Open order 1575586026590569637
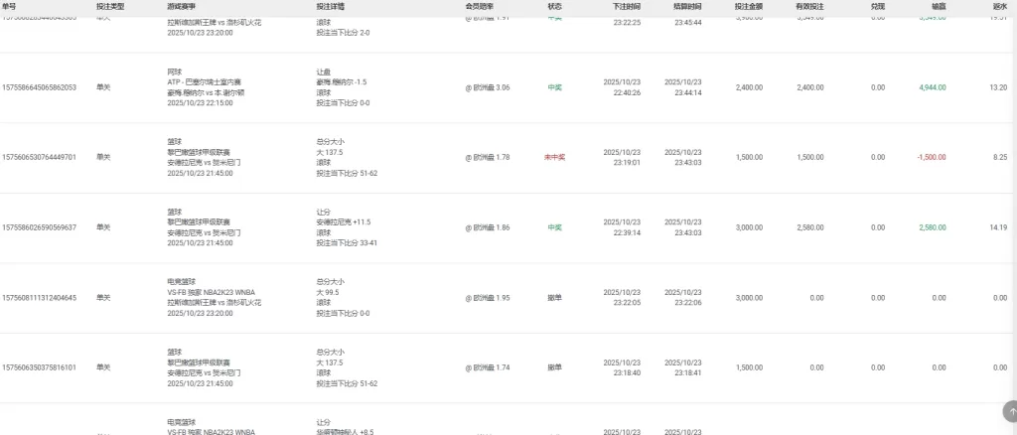 coord(40,227)
